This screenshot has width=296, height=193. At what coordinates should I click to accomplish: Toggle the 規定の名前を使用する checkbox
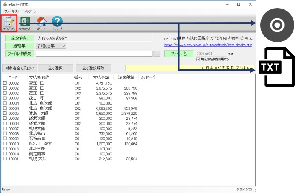198,60
